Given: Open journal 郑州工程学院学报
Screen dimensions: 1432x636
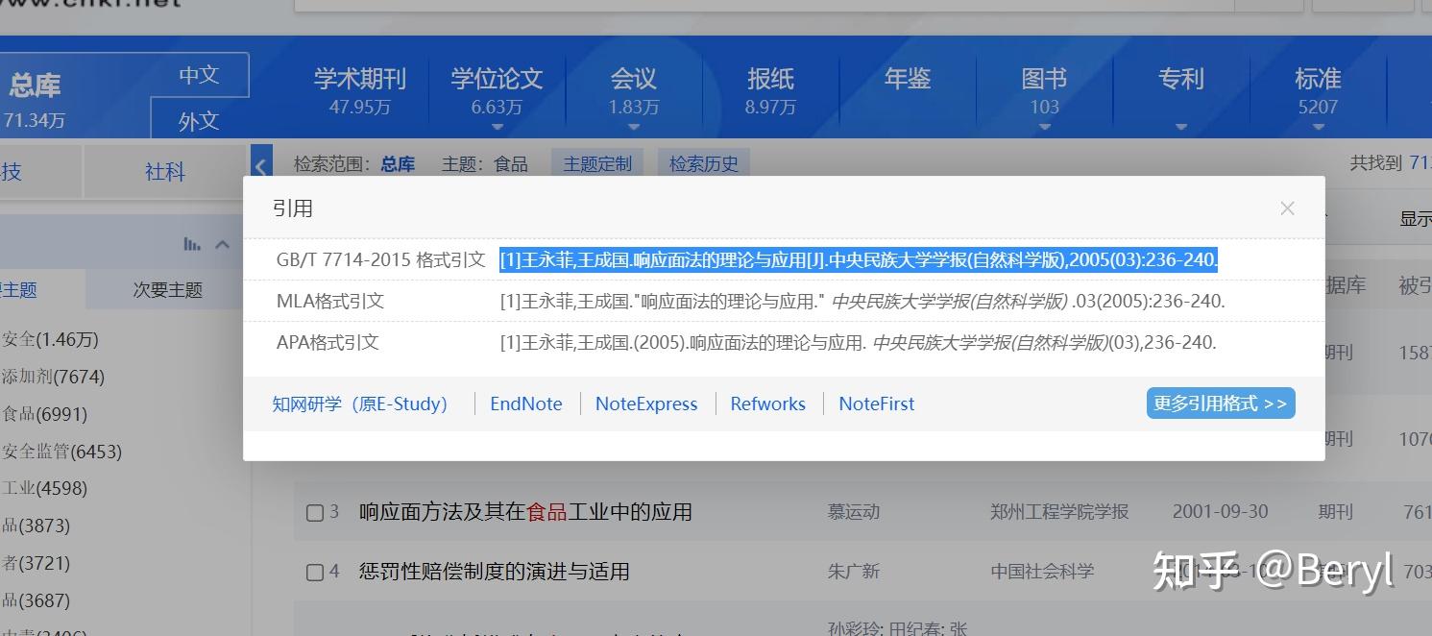Looking at the screenshot, I should point(1059,512).
